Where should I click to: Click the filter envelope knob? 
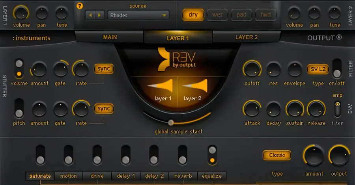[x=295, y=70]
